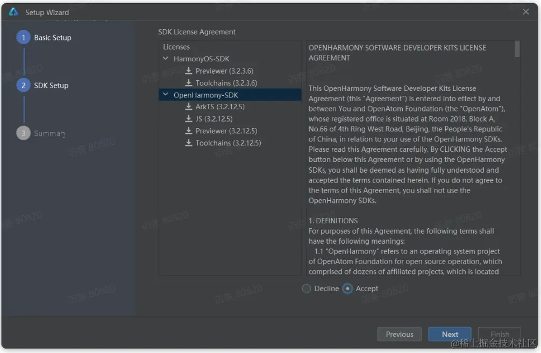Collapse the OpenHarmony-SDK tree node

[166, 94]
